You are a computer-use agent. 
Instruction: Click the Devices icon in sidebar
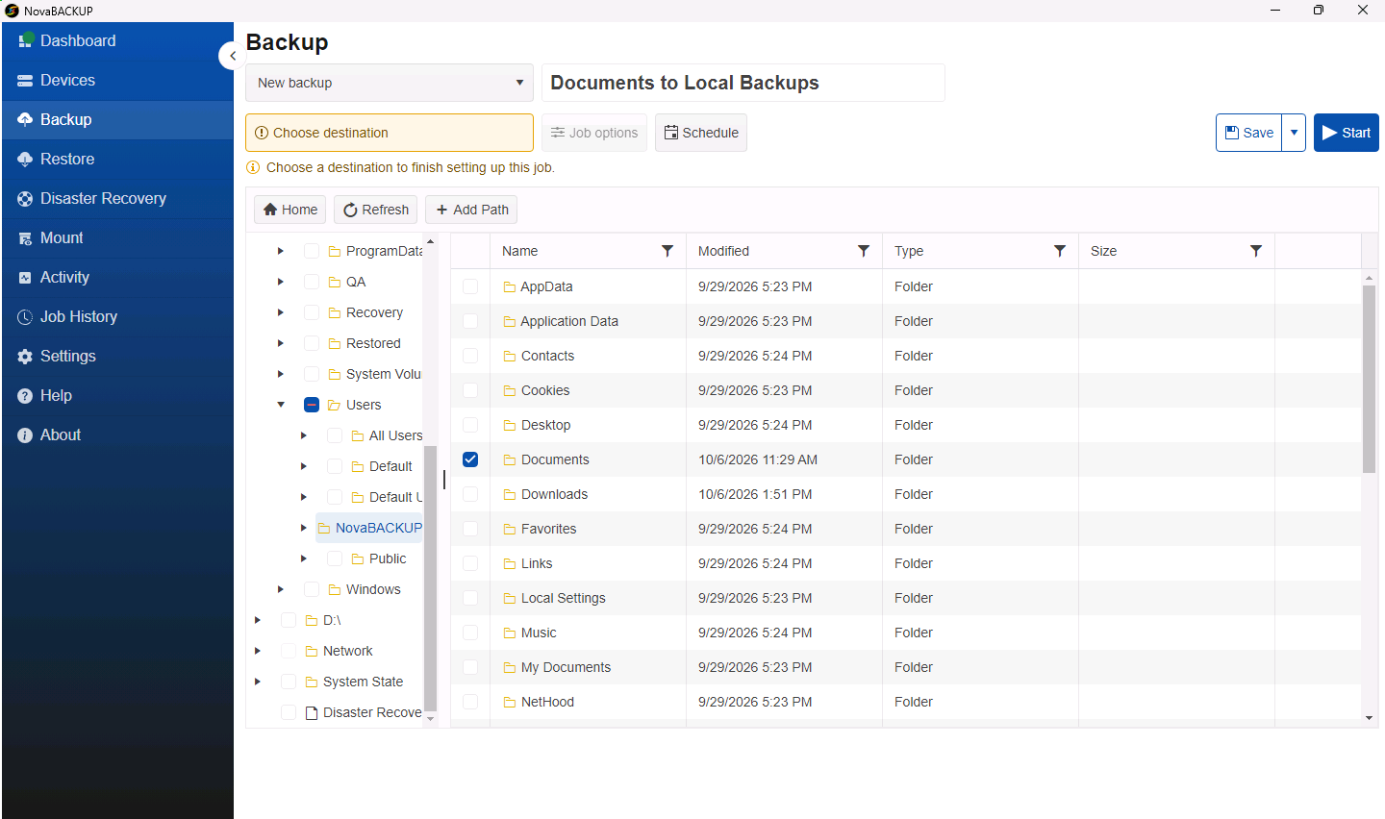coord(25,81)
